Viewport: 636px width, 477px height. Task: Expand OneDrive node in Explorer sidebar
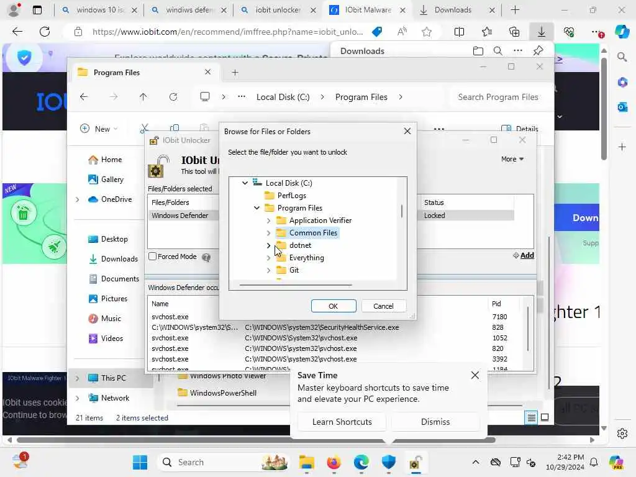(x=78, y=199)
